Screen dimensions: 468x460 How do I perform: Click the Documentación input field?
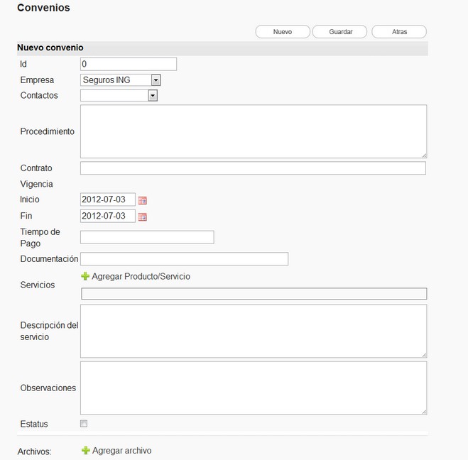tap(184, 259)
